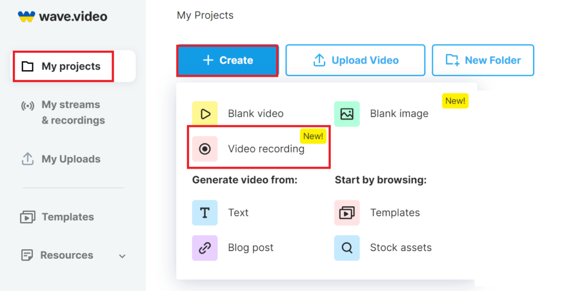Click the wave.video logo
Image resolution: width=571 pixels, height=291 pixels.
(62, 16)
